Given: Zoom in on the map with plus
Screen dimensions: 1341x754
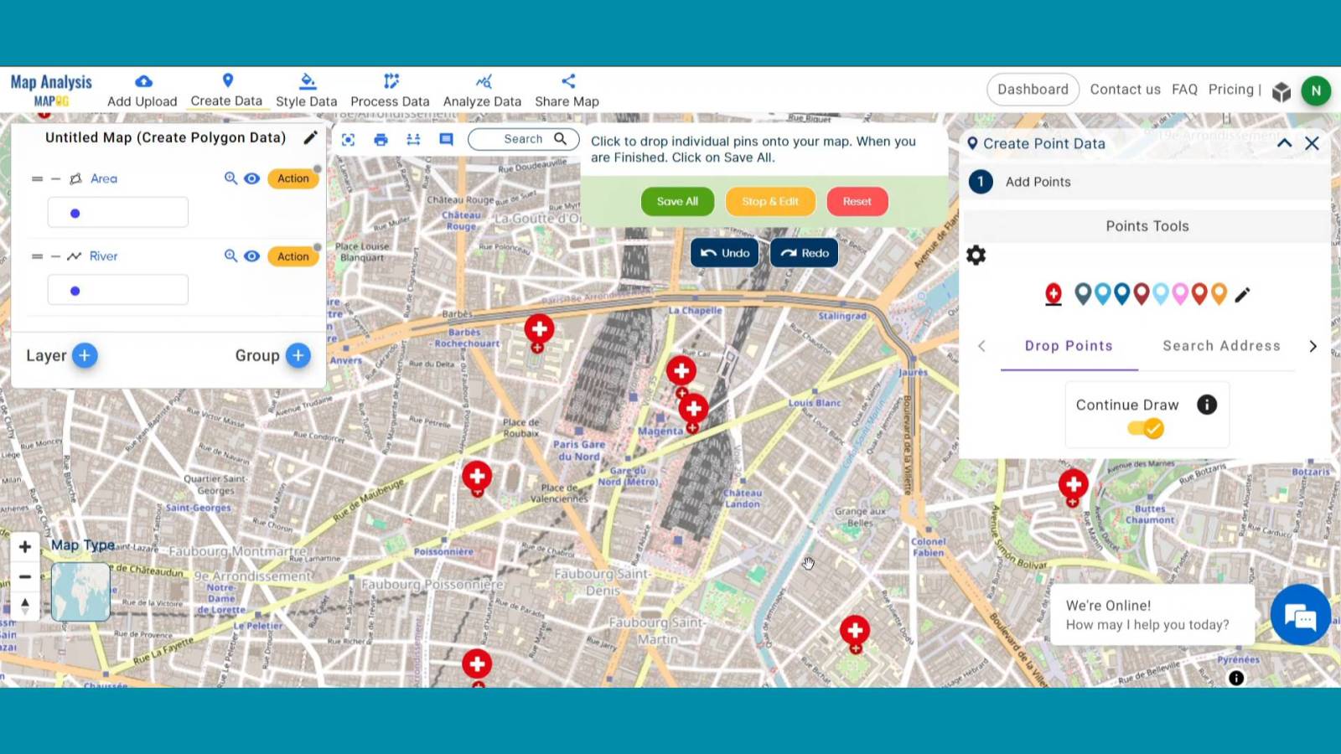Looking at the screenshot, I should pos(25,547).
